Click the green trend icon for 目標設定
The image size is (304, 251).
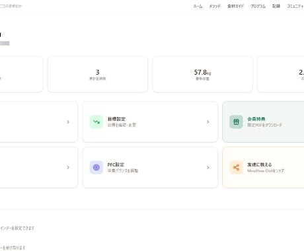click(96, 122)
